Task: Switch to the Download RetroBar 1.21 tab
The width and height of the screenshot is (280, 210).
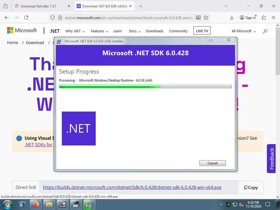Action: pyautogui.click(x=38, y=6)
